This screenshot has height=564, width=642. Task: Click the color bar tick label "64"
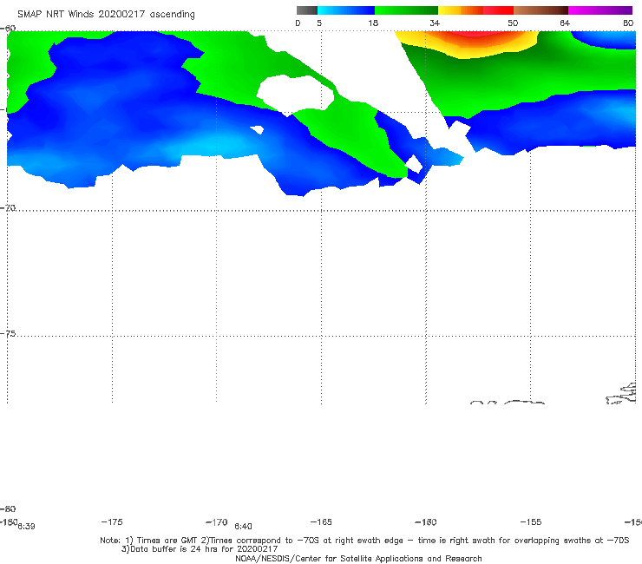click(x=565, y=23)
